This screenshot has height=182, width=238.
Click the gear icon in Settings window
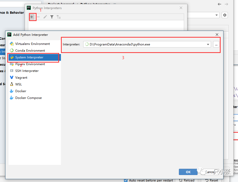pyautogui.click(x=225, y=15)
